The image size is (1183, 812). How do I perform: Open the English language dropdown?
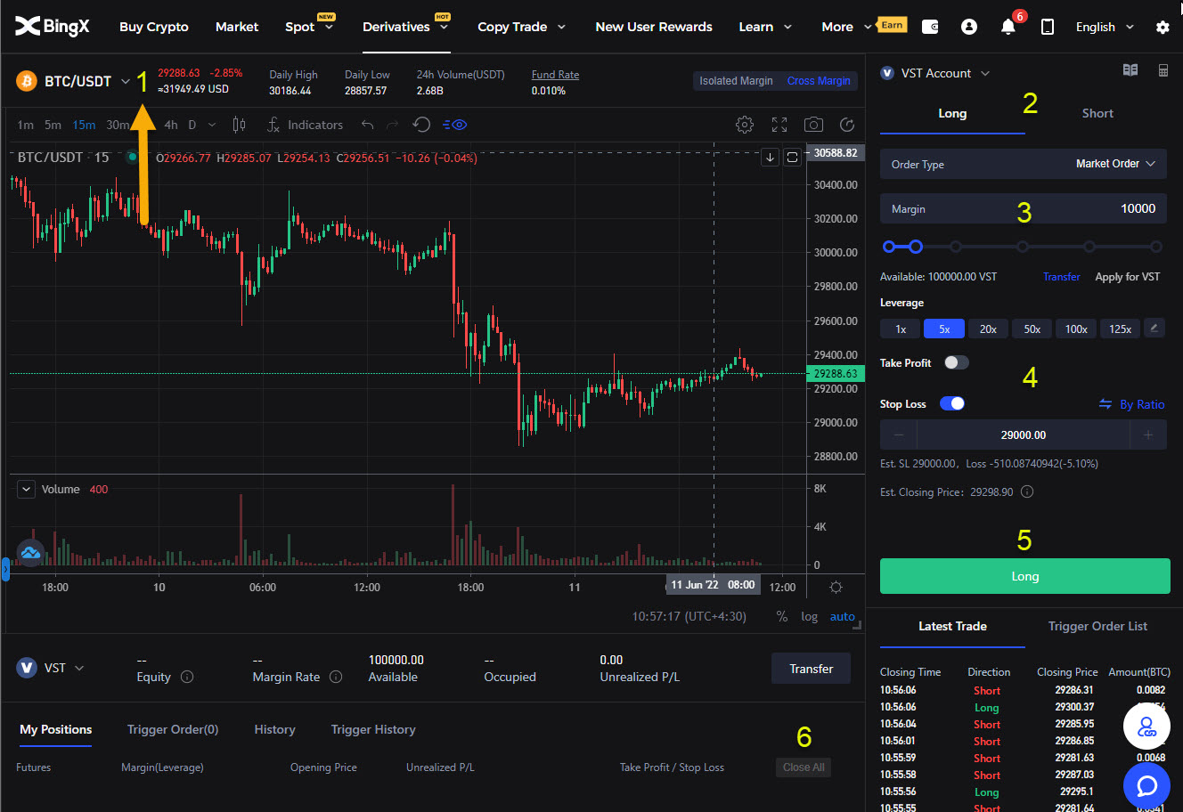(x=1105, y=27)
